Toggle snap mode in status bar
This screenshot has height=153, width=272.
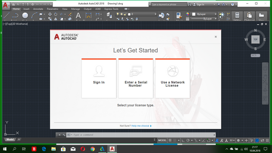pos(175,140)
